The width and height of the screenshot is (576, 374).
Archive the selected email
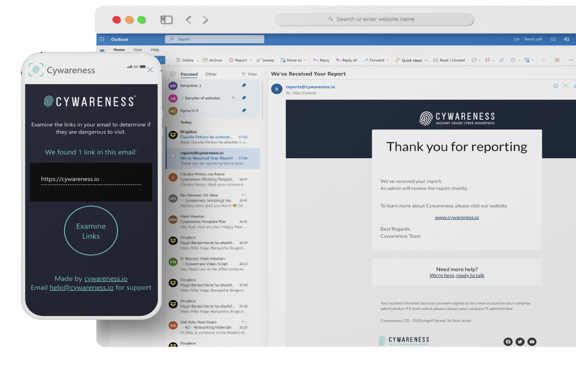pyautogui.click(x=213, y=60)
